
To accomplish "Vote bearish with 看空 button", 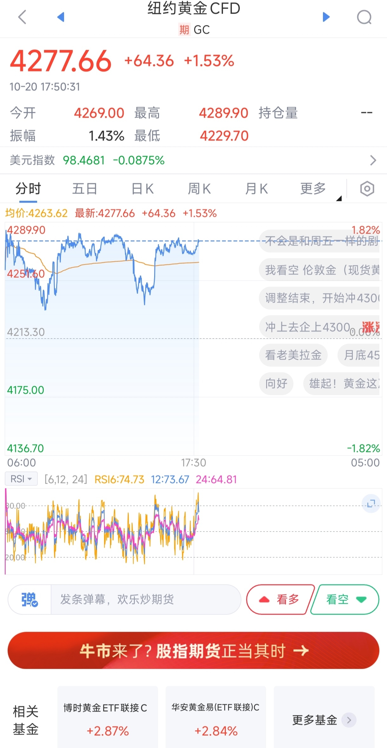I will point(345,599).
